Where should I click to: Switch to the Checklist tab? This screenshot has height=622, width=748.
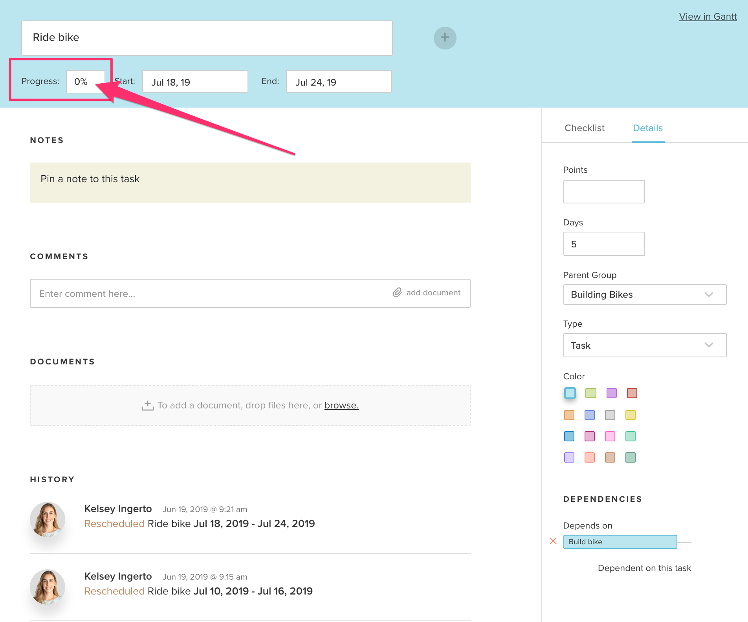584,128
